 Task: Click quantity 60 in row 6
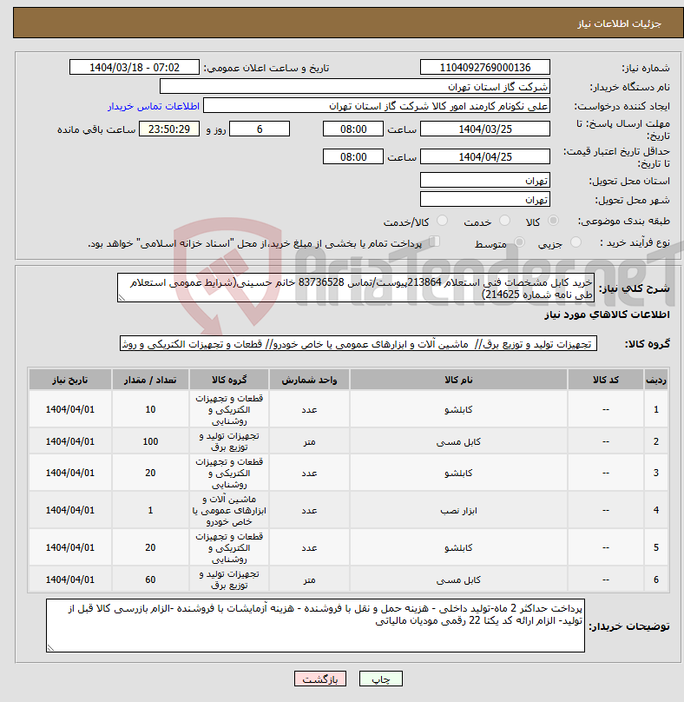point(150,579)
